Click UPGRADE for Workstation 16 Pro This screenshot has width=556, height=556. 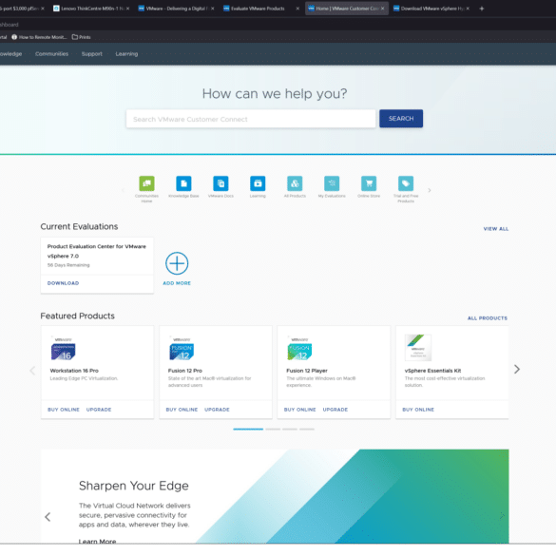(x=99, y=410)
